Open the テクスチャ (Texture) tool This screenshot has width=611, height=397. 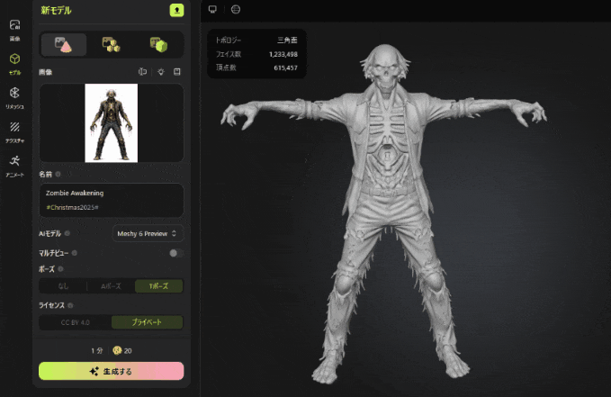coord(14,131)
